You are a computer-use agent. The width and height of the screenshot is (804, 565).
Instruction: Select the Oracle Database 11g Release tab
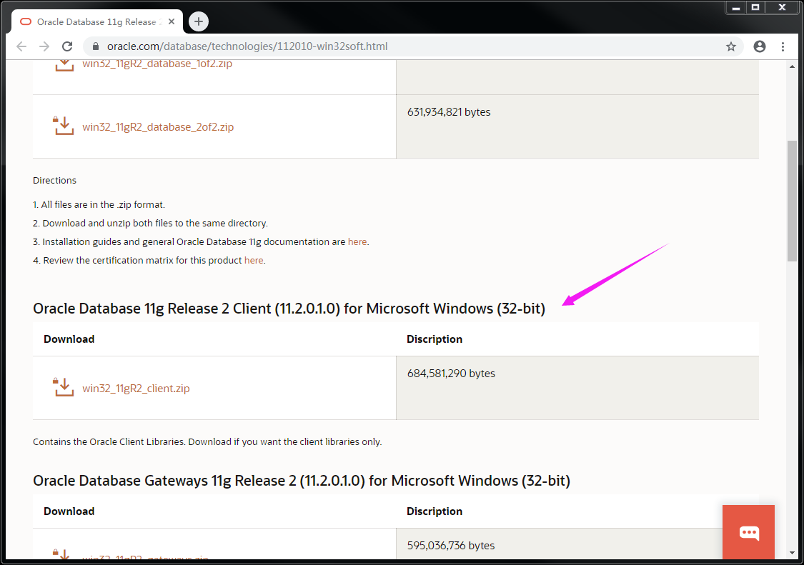pyautogui.click(x=97, y=21)
